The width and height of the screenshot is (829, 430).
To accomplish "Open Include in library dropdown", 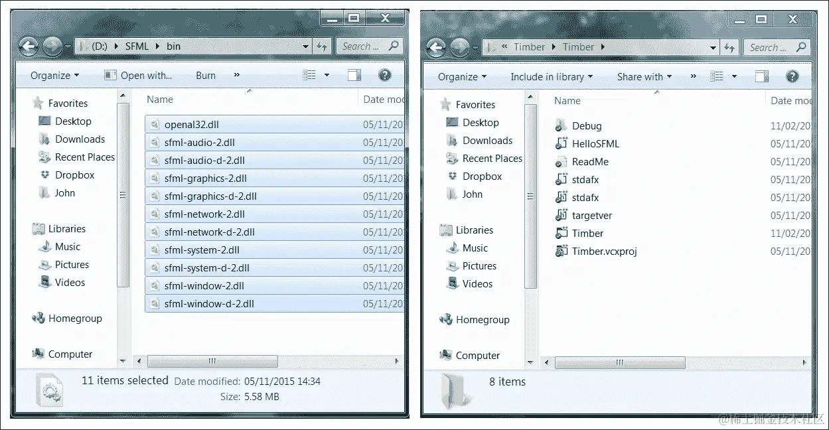I will (x=552, y=77).
